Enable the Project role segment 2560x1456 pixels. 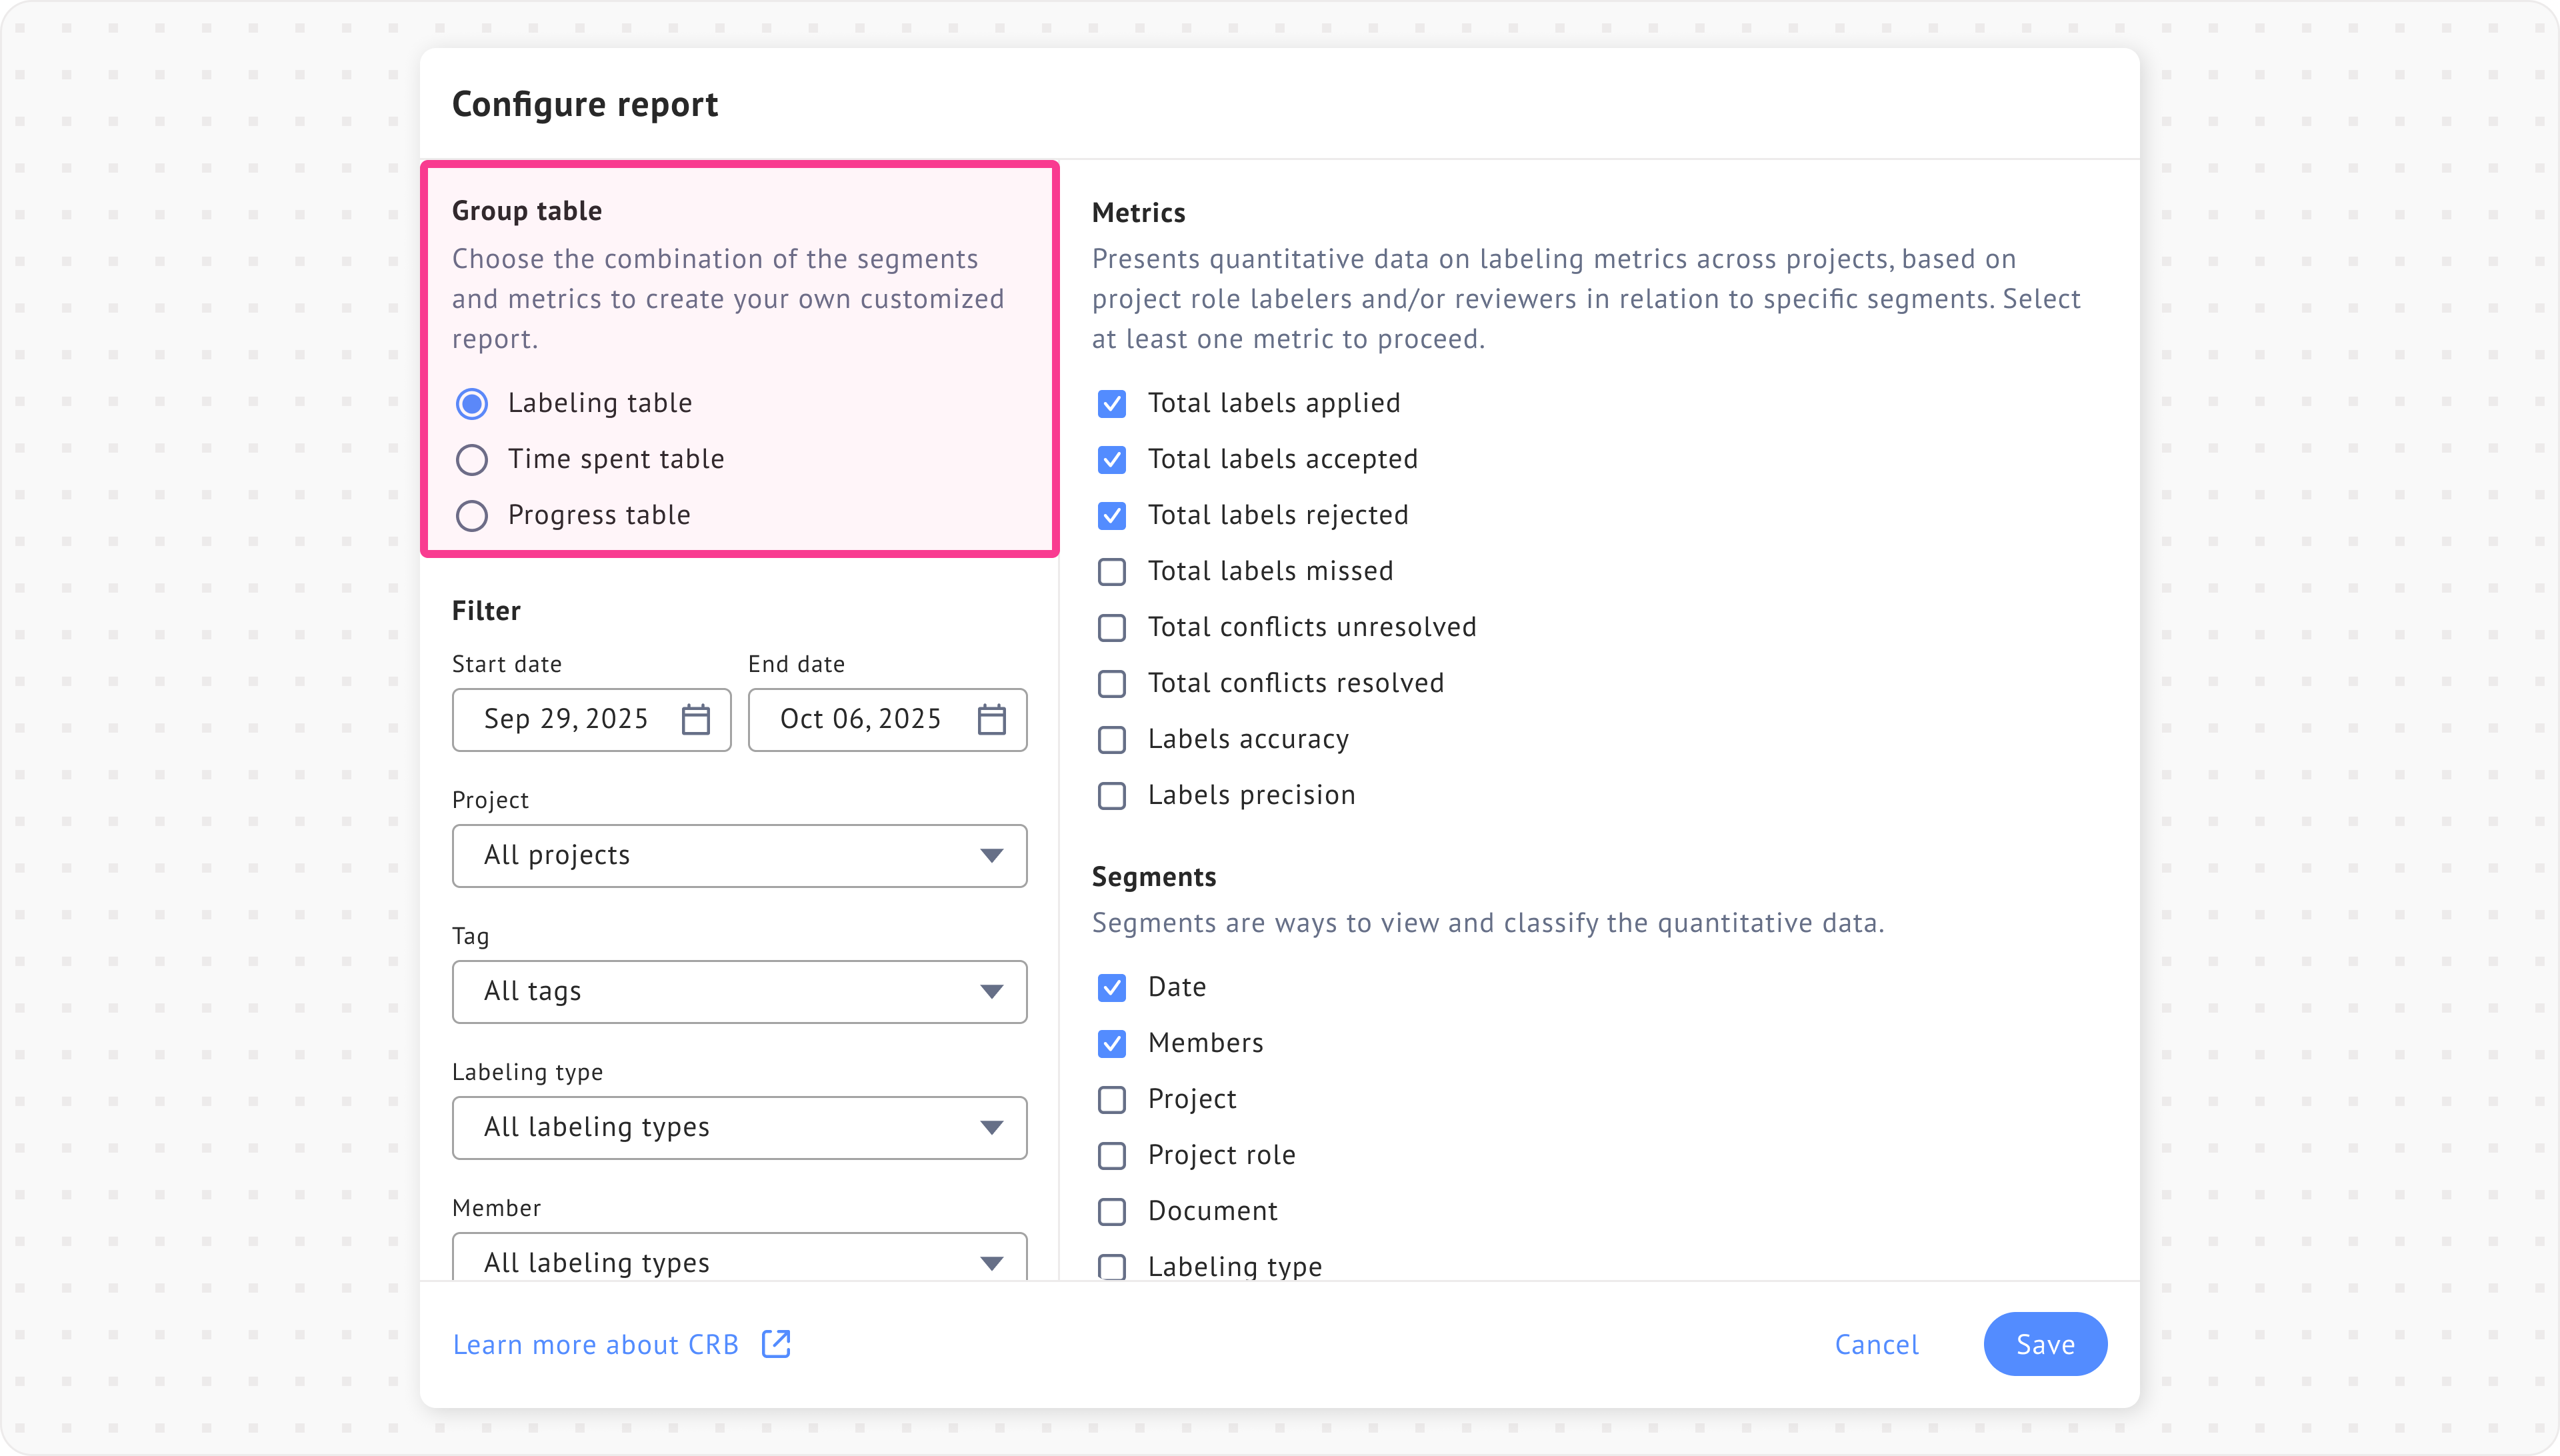1111,1155
